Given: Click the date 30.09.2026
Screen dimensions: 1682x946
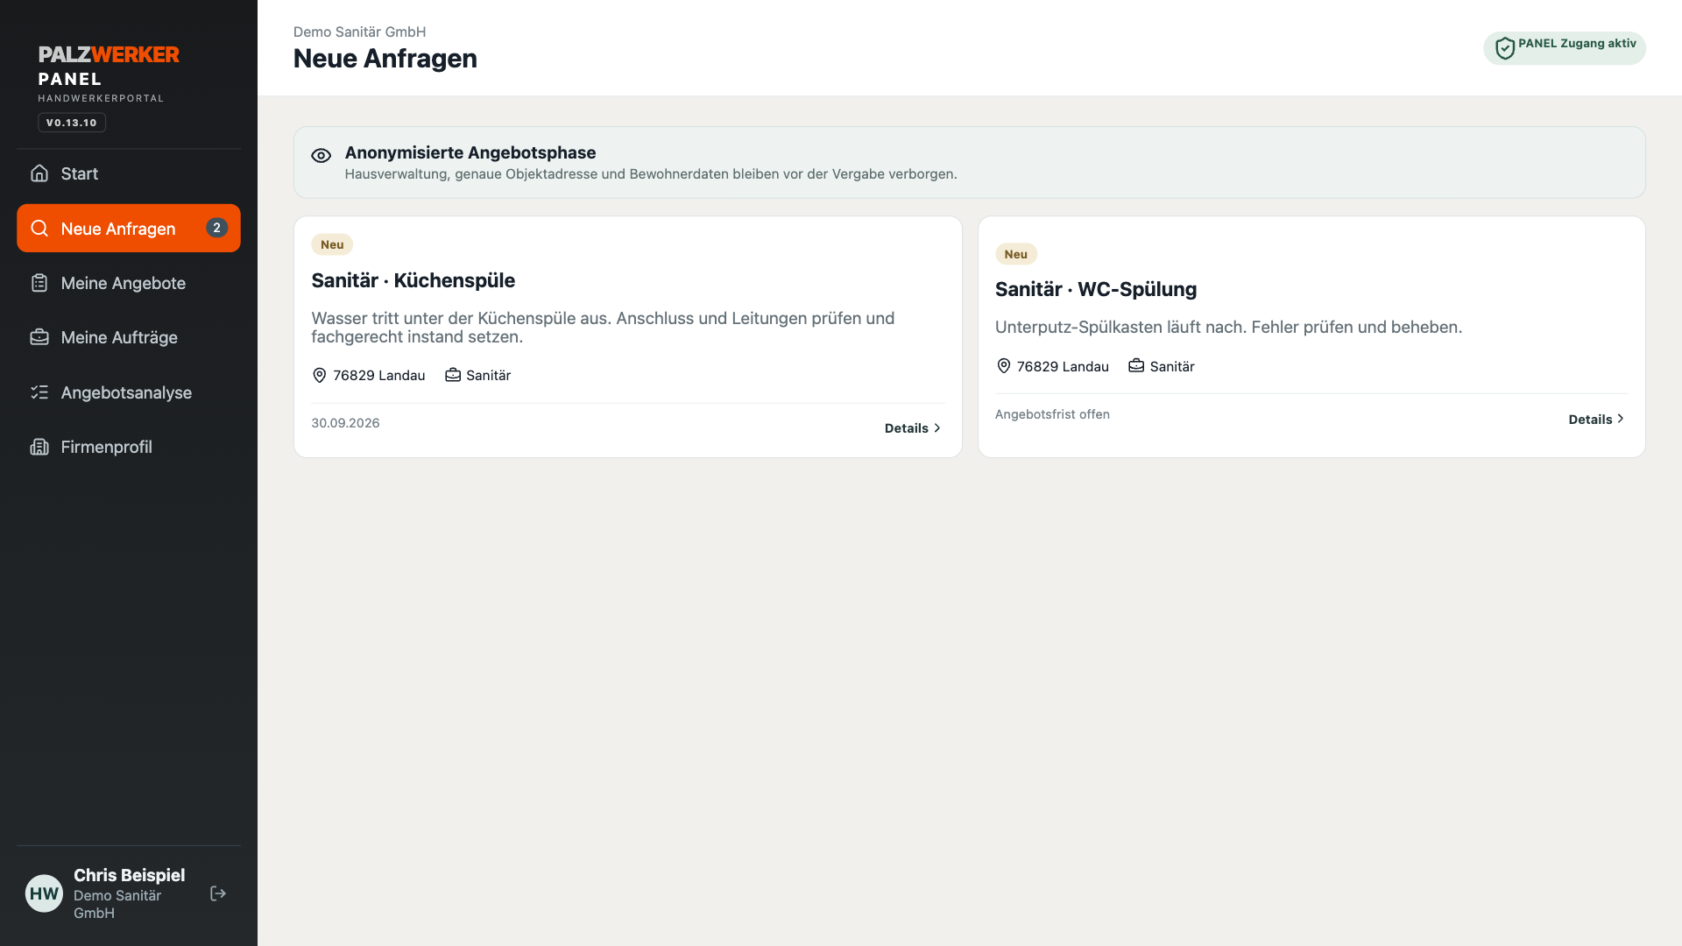Looking at the screenshot, I should 345,423.
